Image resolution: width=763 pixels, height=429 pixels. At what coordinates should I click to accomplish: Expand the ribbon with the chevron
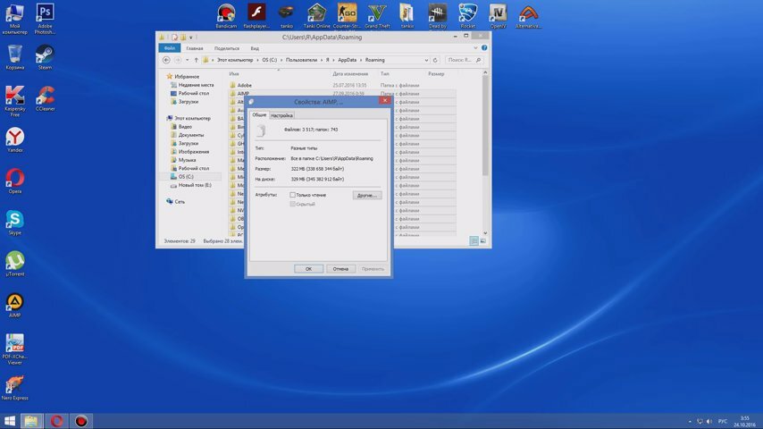click(x=475, y=47)
